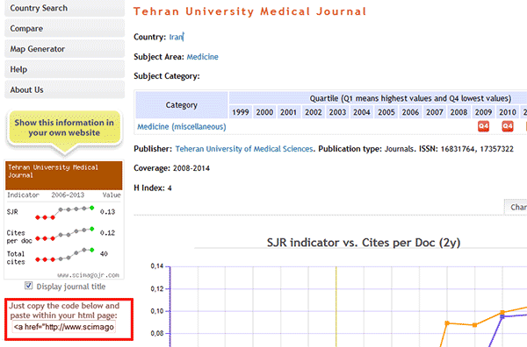Image resolution: width=527 pixels, height=347 pixels.
Task: Click the purple data point on the chart line
Action: point(502,316)
